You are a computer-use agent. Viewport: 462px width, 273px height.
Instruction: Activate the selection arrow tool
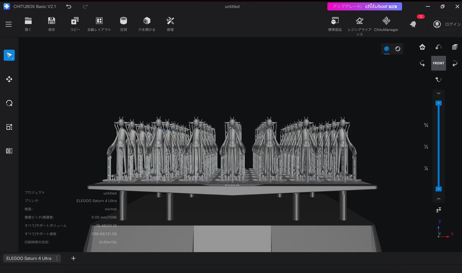tap(9, 55)
